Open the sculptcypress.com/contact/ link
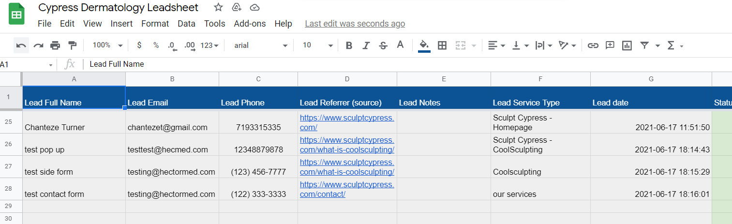Image resolution: width=732 pixels, height=224 pixels. [347, 189]
